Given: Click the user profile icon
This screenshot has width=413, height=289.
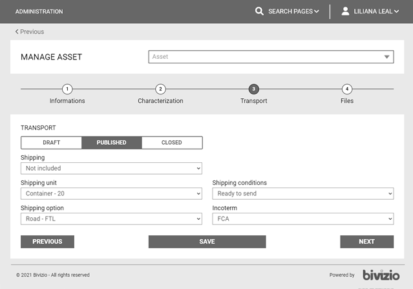Looking at the screenshot, I should point(345,11).
